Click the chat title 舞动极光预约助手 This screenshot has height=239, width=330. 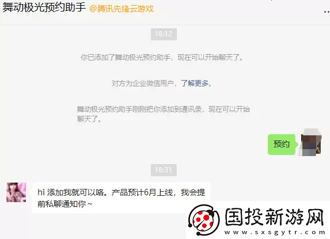(44, 8)
